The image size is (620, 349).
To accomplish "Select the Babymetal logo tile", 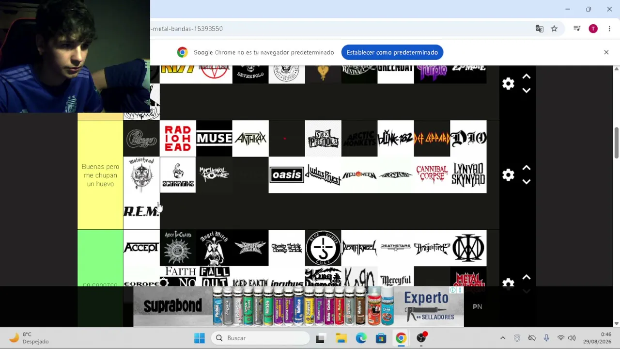I will tap(250, 248).
